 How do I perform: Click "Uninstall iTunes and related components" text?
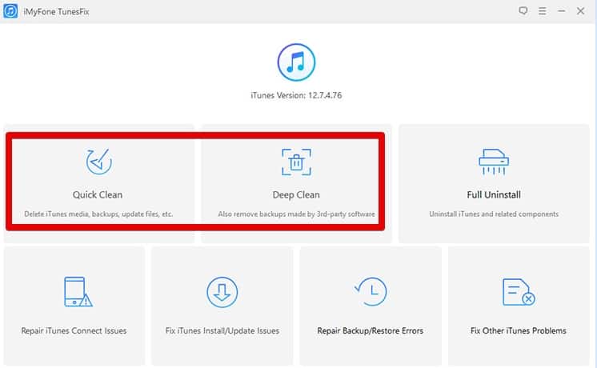click(494, 214)
